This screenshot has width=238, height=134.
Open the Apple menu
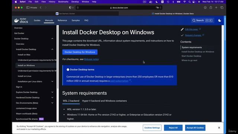coord(16,2)
